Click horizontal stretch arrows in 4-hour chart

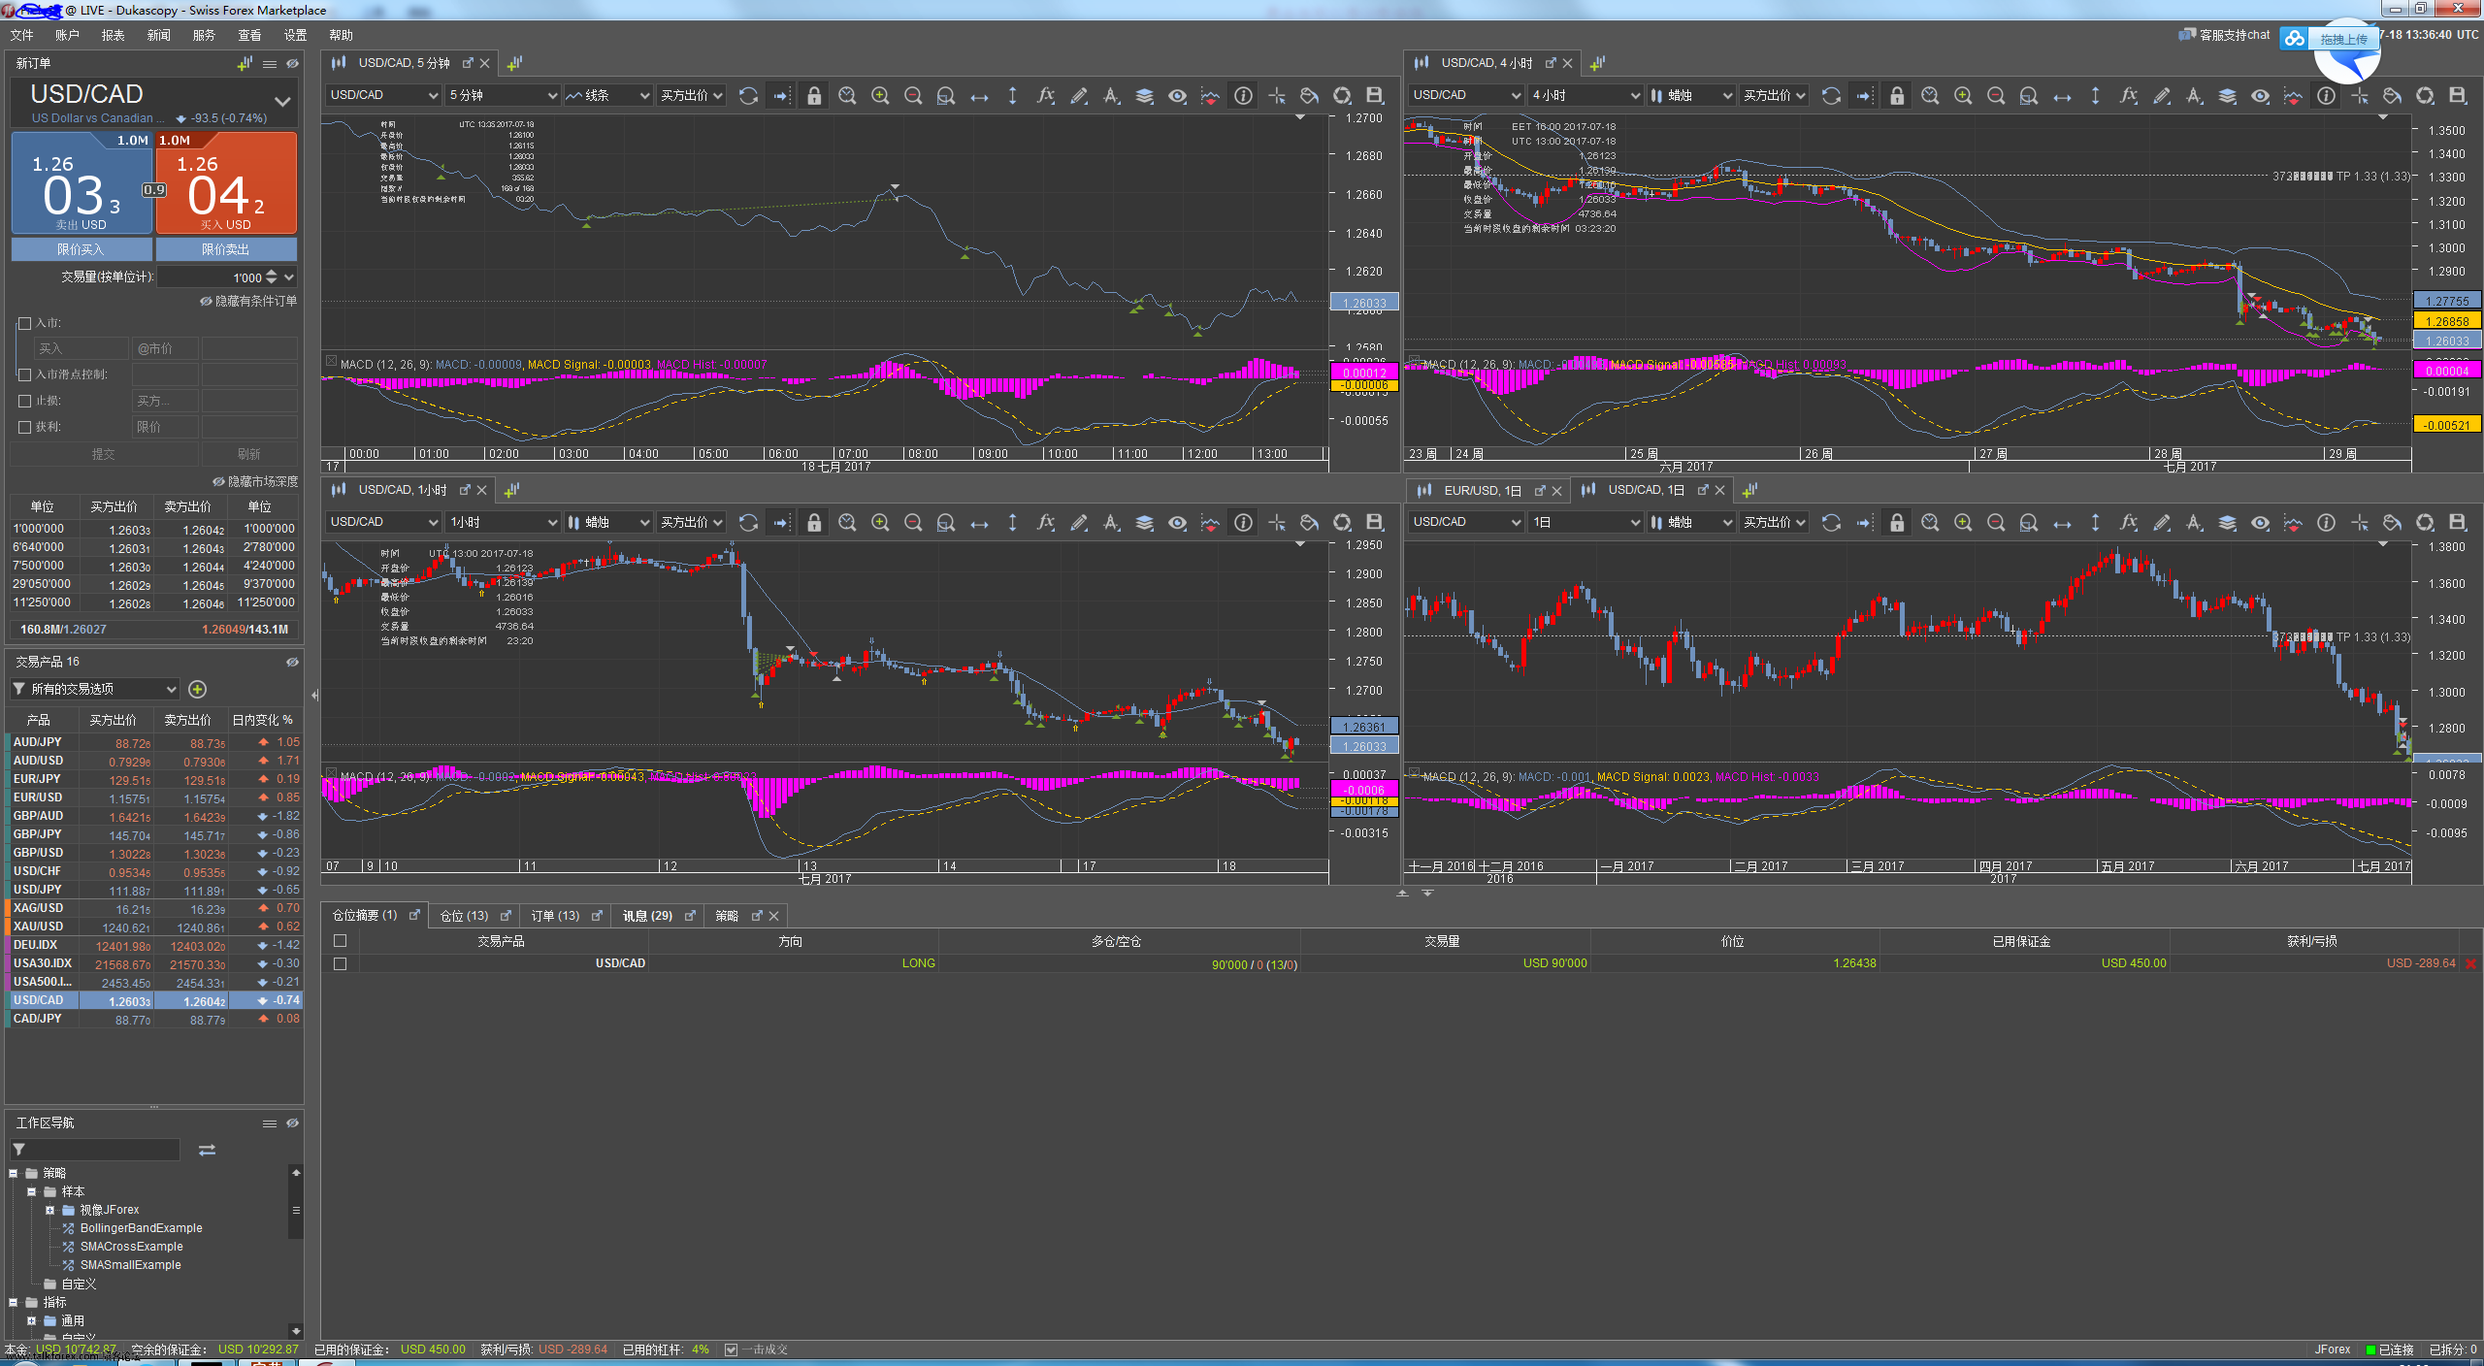click(2062, 95)
